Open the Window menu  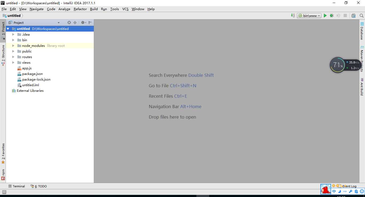[138, 9]
